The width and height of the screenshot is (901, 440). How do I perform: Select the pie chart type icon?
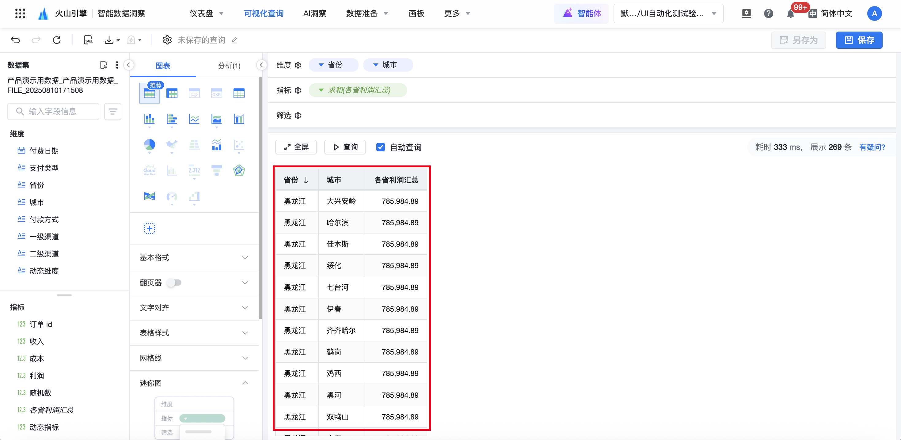[149, 144]
